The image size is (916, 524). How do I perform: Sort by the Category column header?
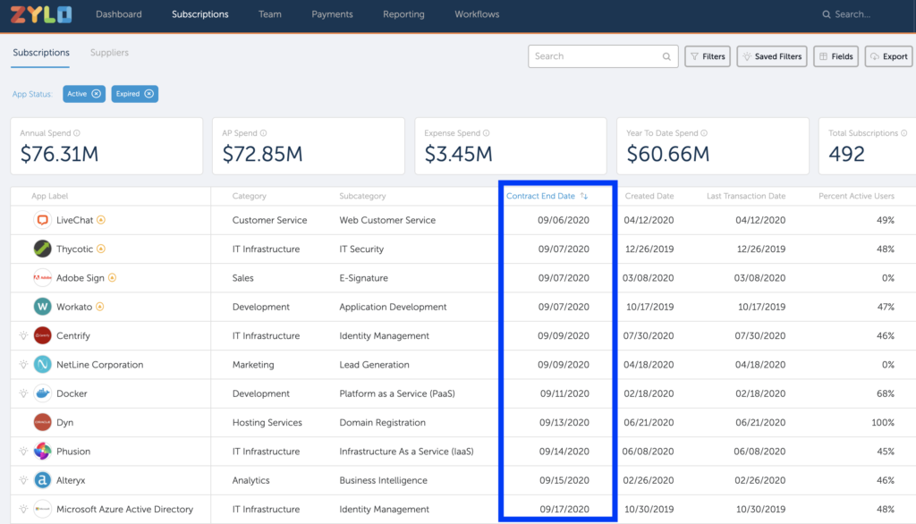coord(249,196)
